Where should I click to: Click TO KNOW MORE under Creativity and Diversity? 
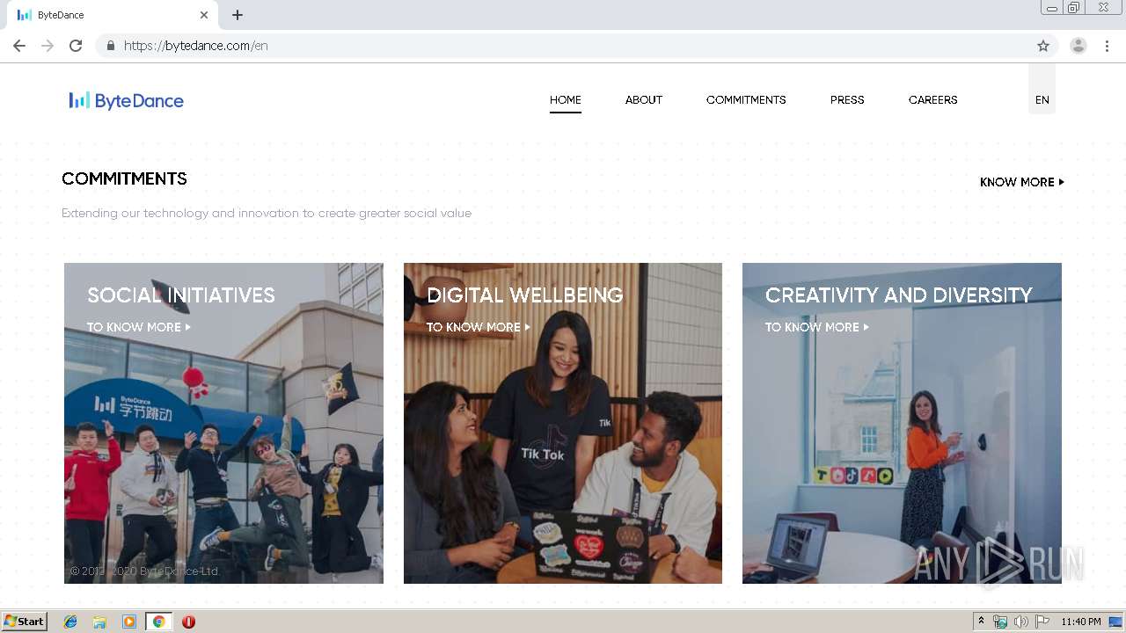point(817,327)
